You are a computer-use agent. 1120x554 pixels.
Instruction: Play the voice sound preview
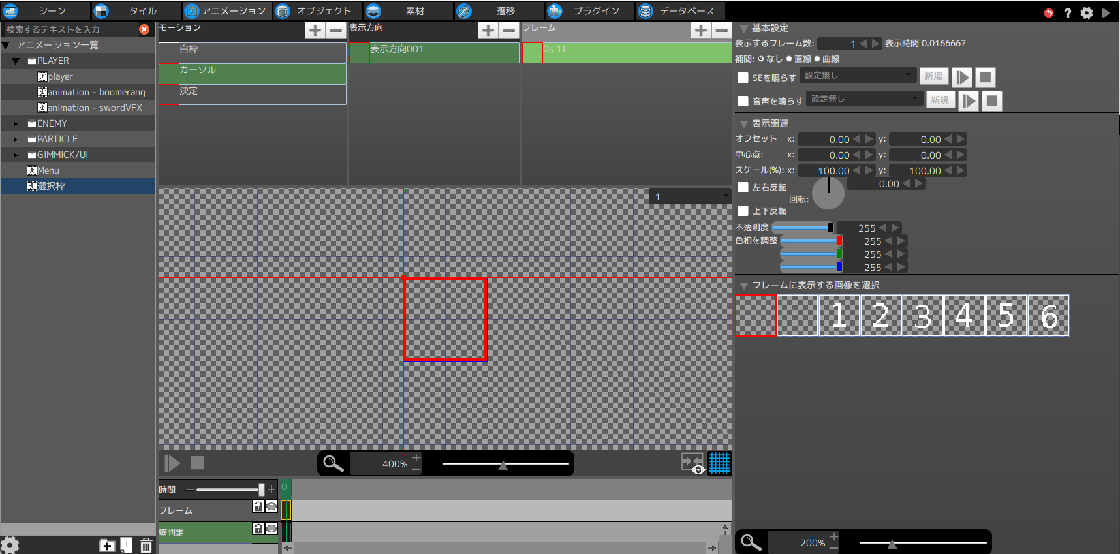(x=969, y=101)
